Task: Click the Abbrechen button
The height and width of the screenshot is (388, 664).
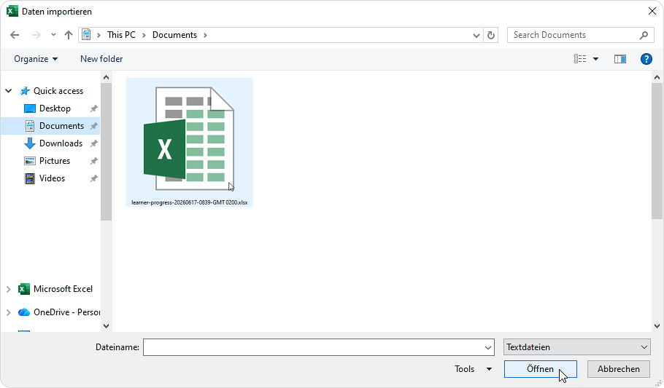Action: point(619,369)
